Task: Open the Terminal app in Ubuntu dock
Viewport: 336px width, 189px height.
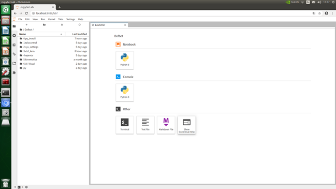Action: pyautogui.click(x=6, y=93)
